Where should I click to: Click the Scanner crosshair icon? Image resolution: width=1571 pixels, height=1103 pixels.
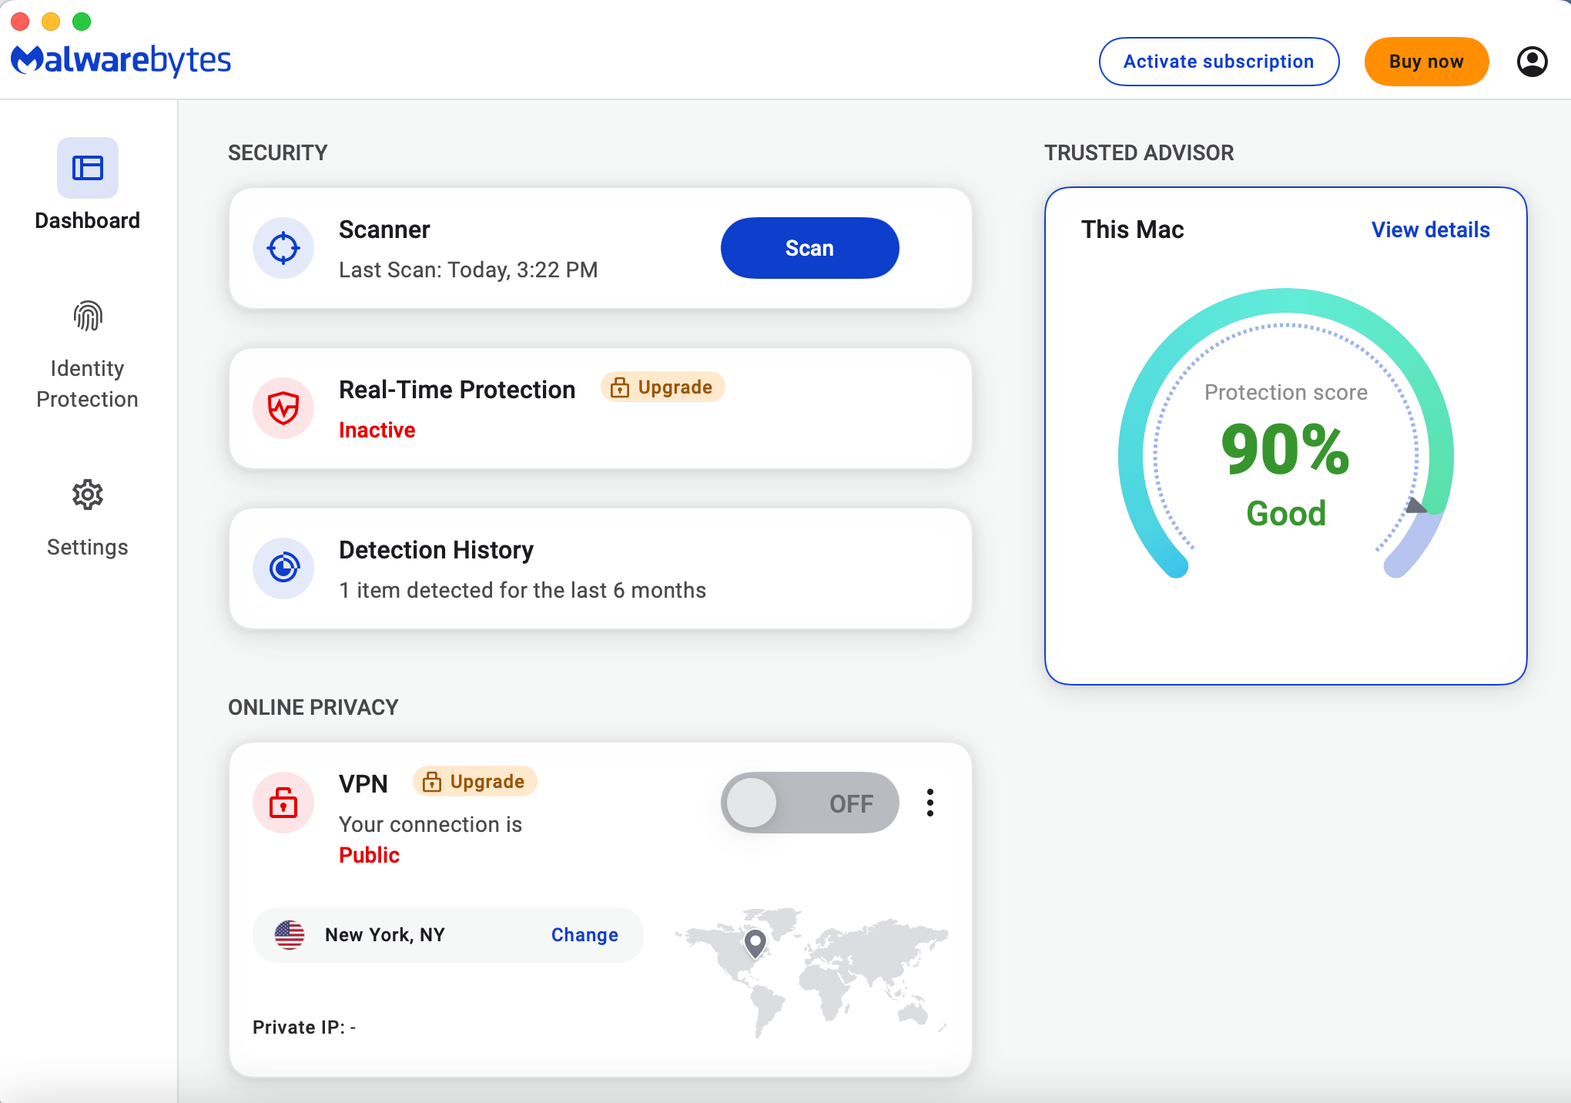click(x=283, y=247)
